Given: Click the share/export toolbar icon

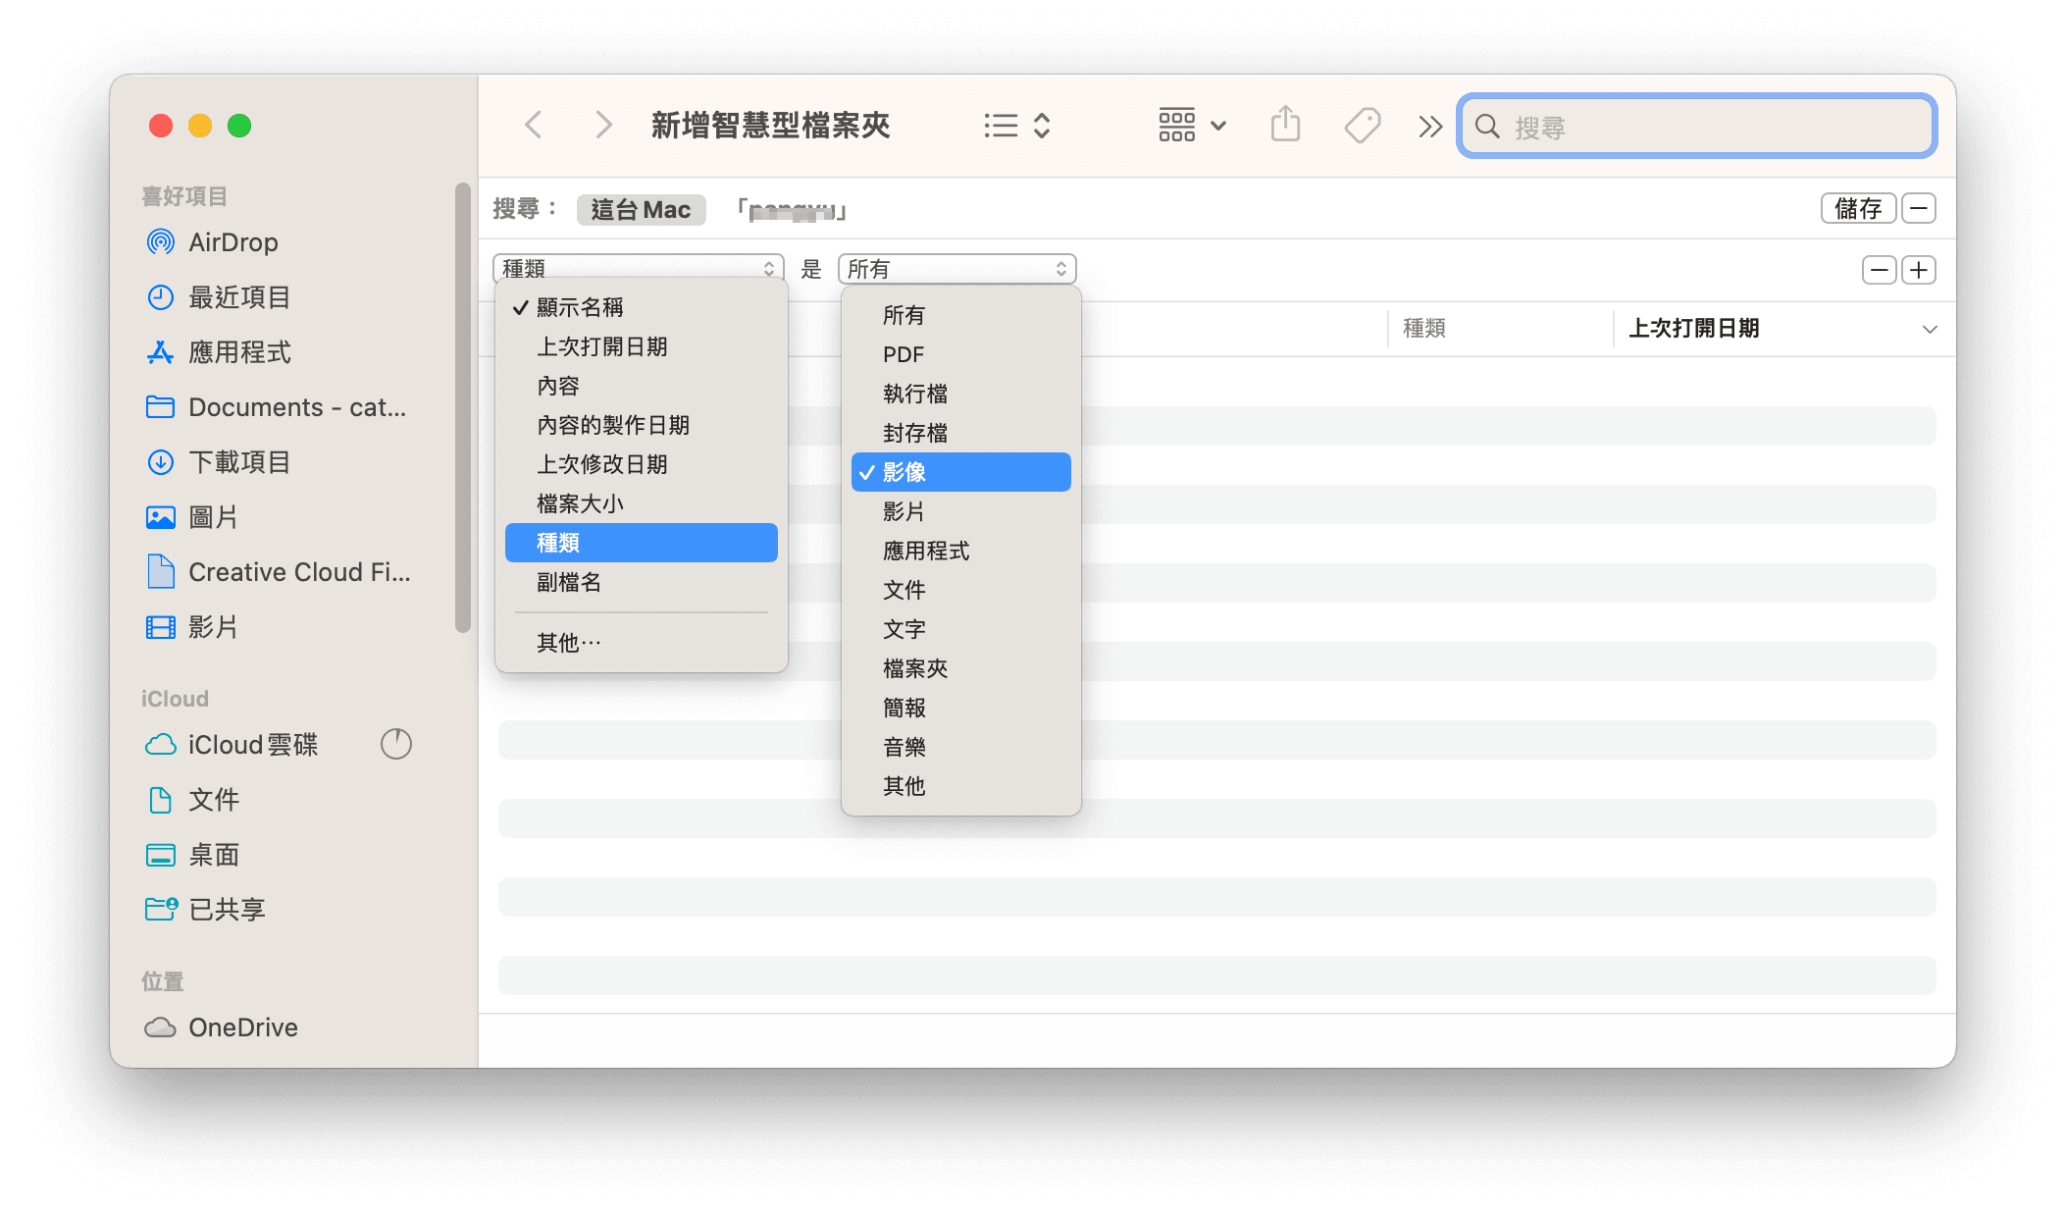Looking at the screenshot, I should [x=1287, y=125].
